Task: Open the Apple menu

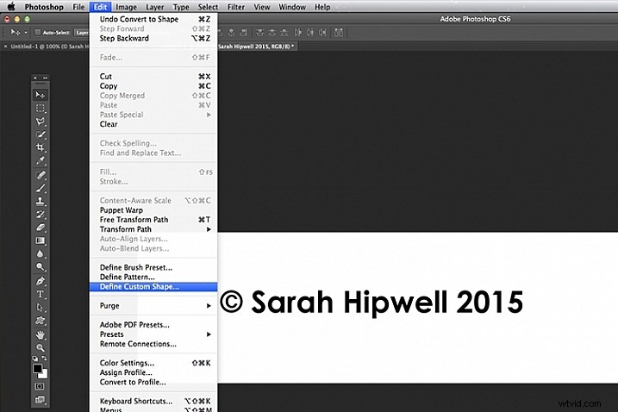Action: tap(11, 7)
